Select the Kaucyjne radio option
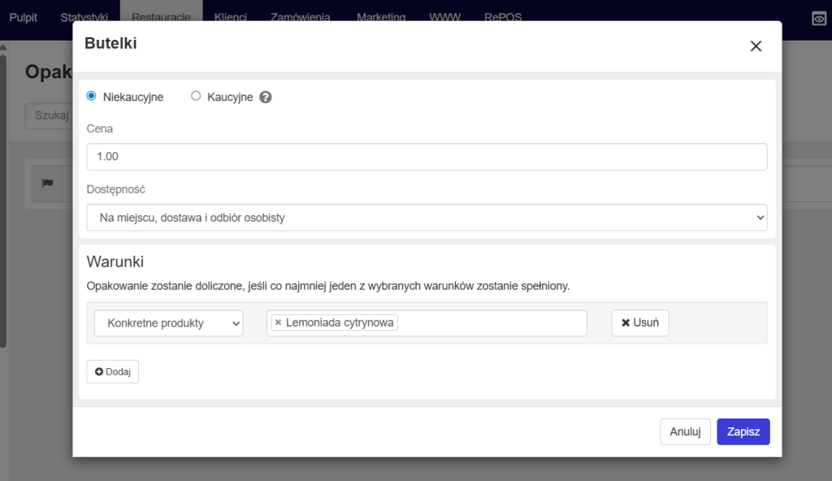This screenshot has height=481, width=832. click(x=196, y=96)
